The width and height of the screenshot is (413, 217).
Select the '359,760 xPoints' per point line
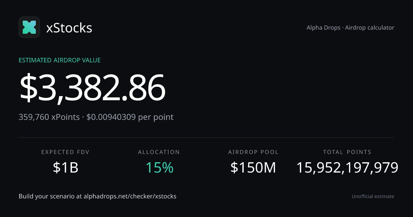pos(96,117)
